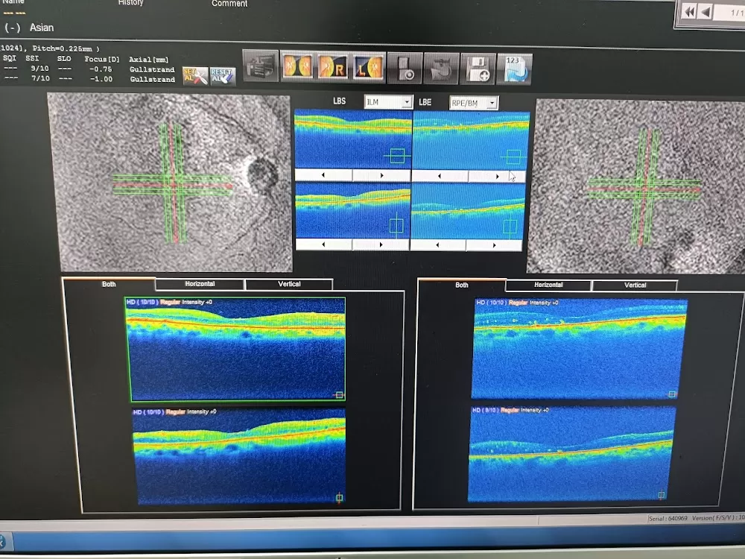Image resolution: width=745 pixels, height=559 pixels.
Task: Select upper-right small B-scan thumbnail
Action: (471, 140)
